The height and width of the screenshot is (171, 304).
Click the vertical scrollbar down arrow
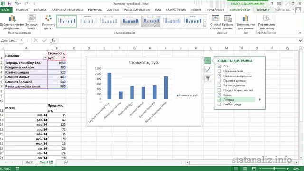point(301,158)
